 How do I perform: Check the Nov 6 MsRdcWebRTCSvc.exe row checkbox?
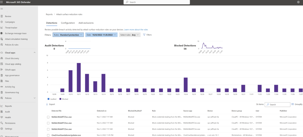click(48, 123)
